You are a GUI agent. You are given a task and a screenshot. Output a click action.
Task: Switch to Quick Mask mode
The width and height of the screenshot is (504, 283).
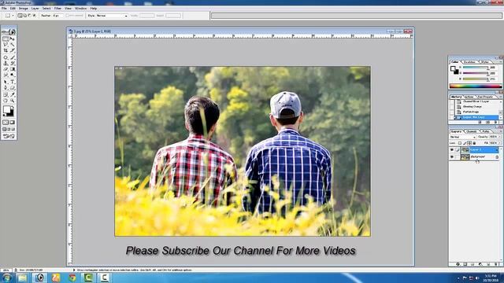pyautogui.click(x=13, y=123)
